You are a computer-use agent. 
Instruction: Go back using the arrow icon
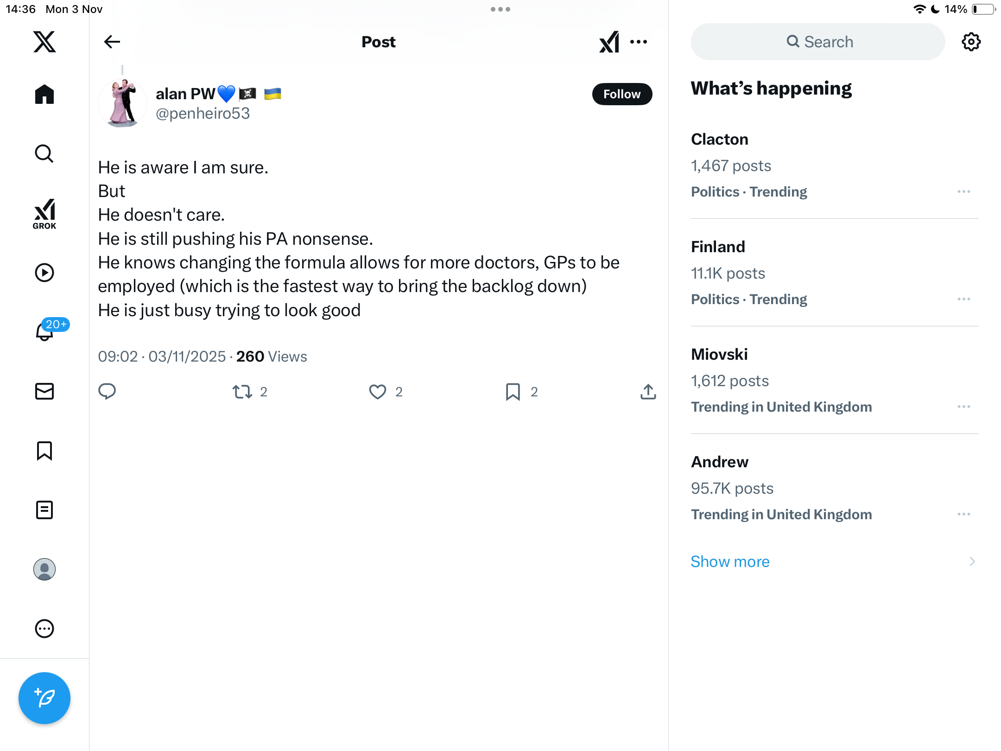(112, 42)
